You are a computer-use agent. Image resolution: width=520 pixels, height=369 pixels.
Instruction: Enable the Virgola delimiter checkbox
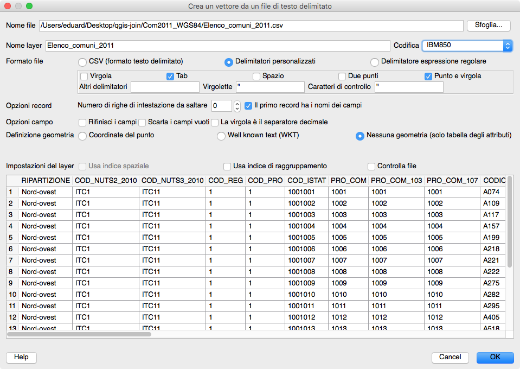(84, 77)
